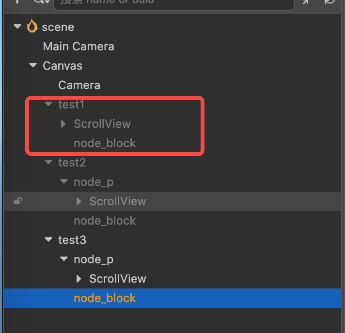Collapse the test3 node
Image resolution: width=345 pixels, height=333 pixels.
pyautogui.click(x=48, y=240)
